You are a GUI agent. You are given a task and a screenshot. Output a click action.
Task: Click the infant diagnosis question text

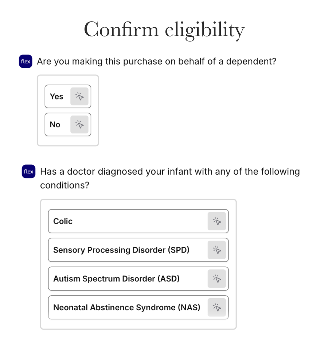(x=170, y=178)
